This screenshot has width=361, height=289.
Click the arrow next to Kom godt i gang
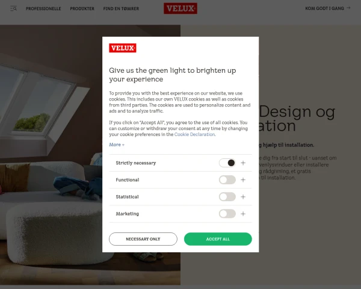pyautogui.click(x=348, y=8)
